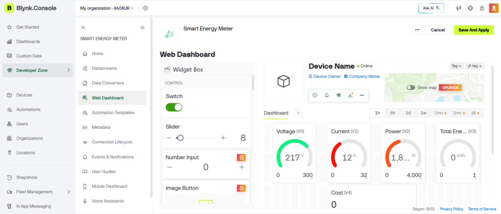The image size is (501, 214).
Task: Toggle the Show map switch
Action: point(411,87)
